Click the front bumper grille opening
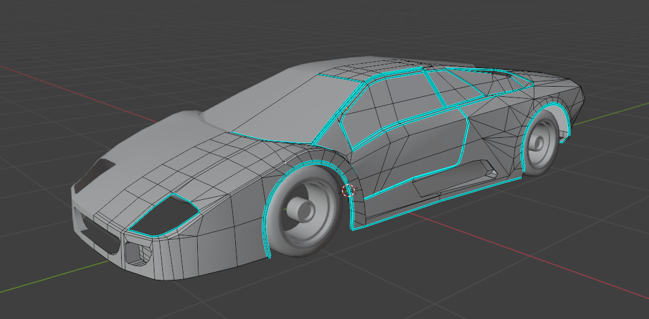Image resolution: width=649 pixels, height=319 pixels. (x=102, y=236)
